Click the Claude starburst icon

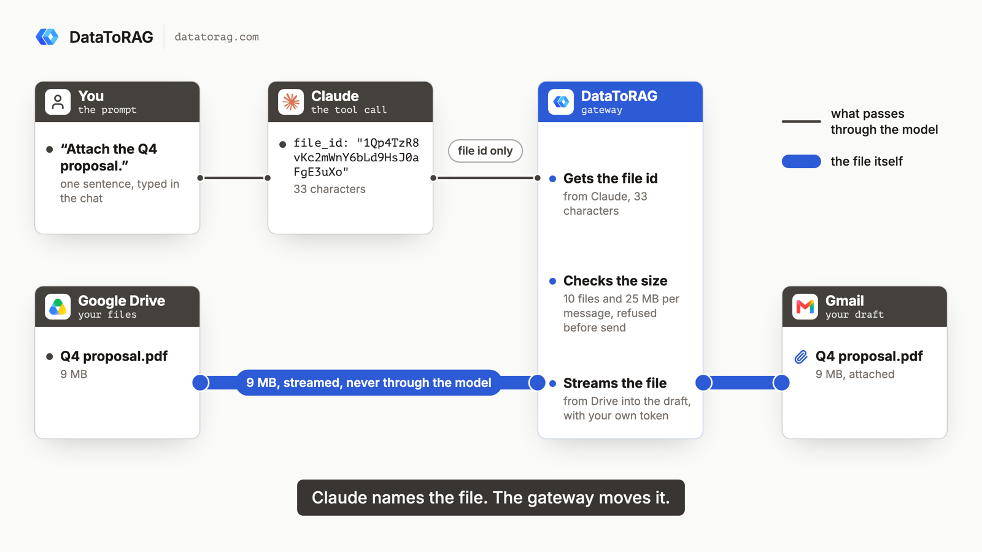point(291,102)
